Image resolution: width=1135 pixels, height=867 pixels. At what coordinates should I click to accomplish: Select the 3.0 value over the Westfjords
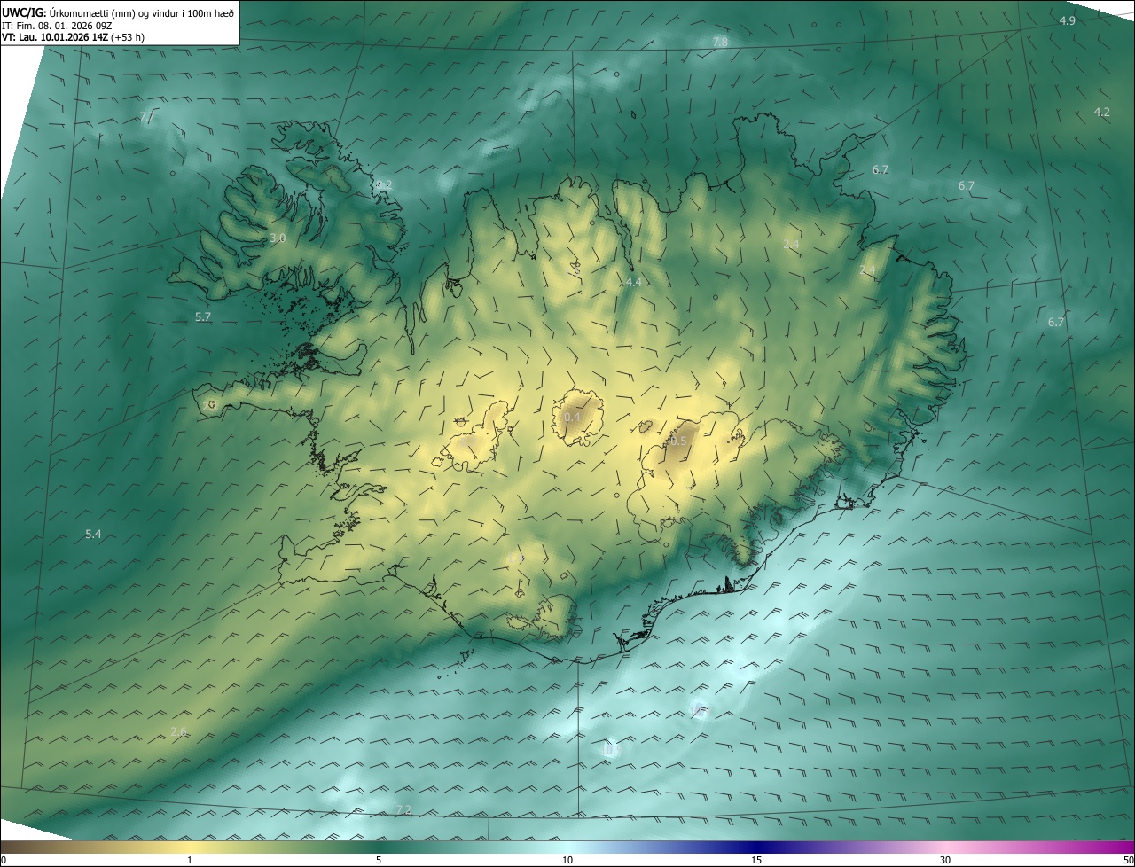coord(278,238)
